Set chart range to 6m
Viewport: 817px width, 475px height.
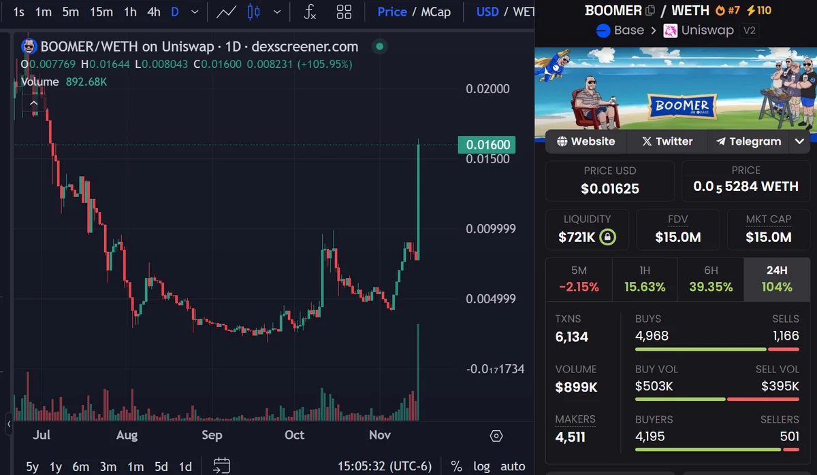pos(81,466)
